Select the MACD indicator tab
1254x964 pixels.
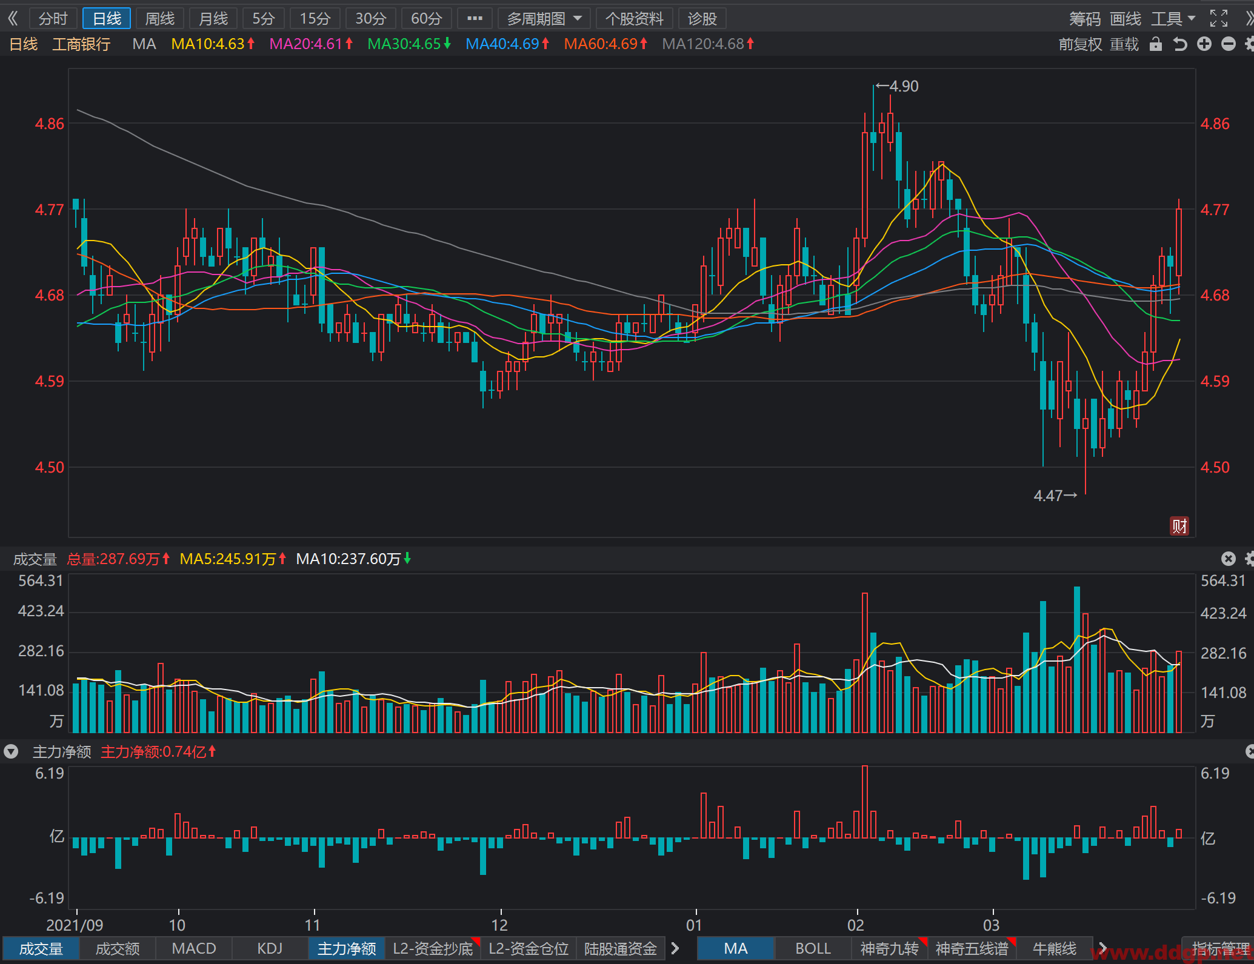(x=194, y=948)
